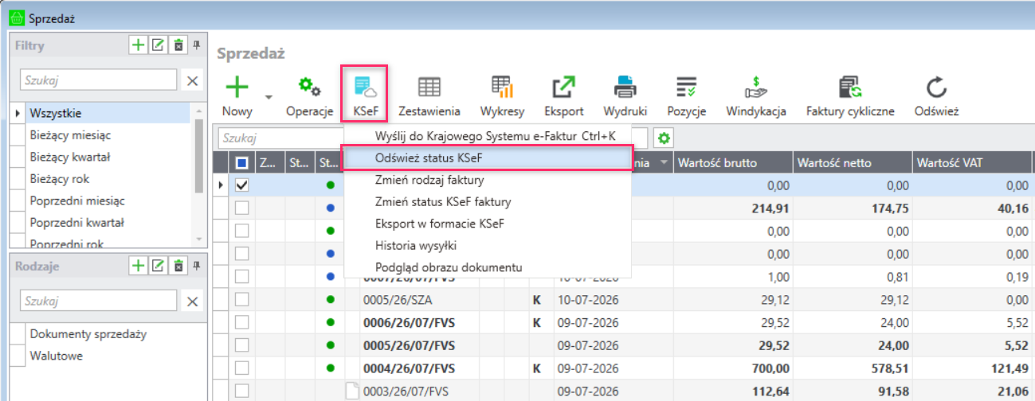Screen dimensions: 1035x401
Task: Click the KSeF cloud document icon
Action: tap(365, 87)
